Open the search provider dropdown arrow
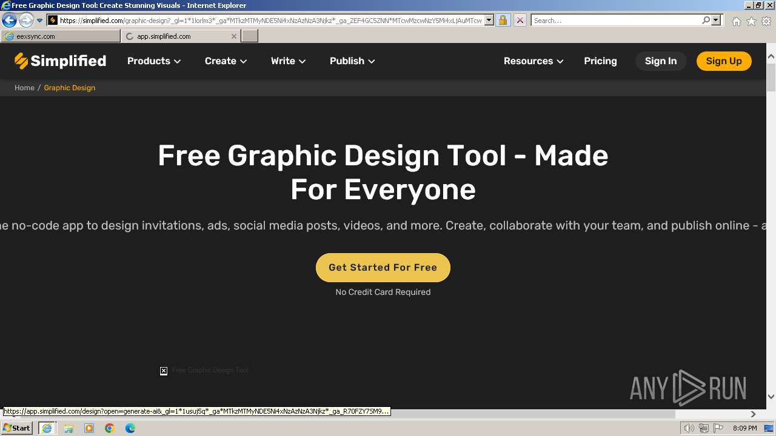This screenshot has width=776, height=436. (x=716, y=20)
